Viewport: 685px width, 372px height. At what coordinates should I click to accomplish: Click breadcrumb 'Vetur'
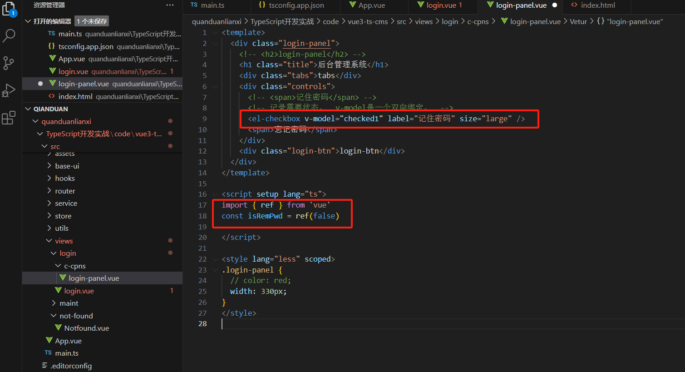point(578,21)
